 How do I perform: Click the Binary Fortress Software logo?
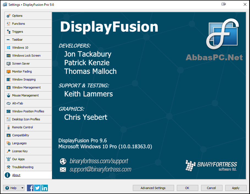[x=211, y=166]
